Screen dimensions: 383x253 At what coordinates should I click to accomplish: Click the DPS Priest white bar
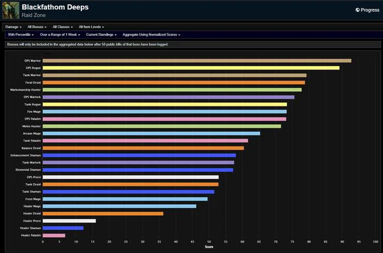[131, 177]
